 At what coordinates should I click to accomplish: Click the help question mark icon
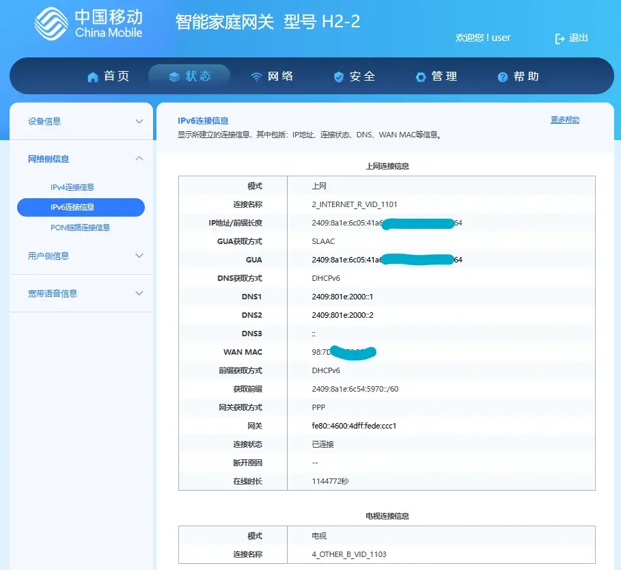click(503, 77)
